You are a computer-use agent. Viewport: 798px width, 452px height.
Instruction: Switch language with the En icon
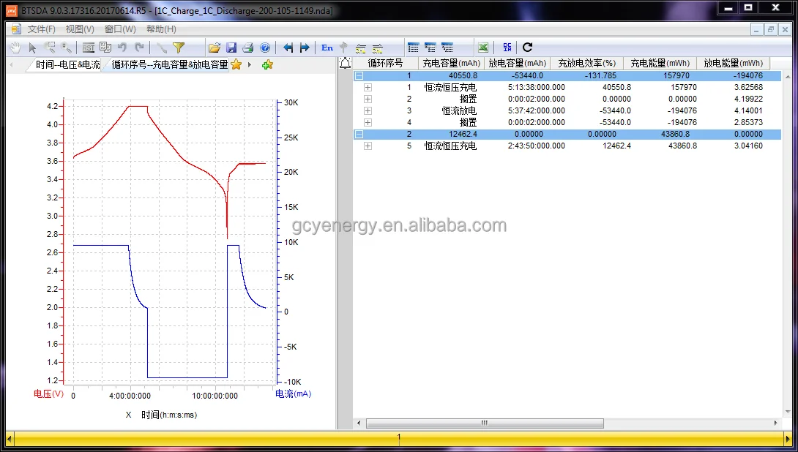pyautogui.click(x=327, y=48)
